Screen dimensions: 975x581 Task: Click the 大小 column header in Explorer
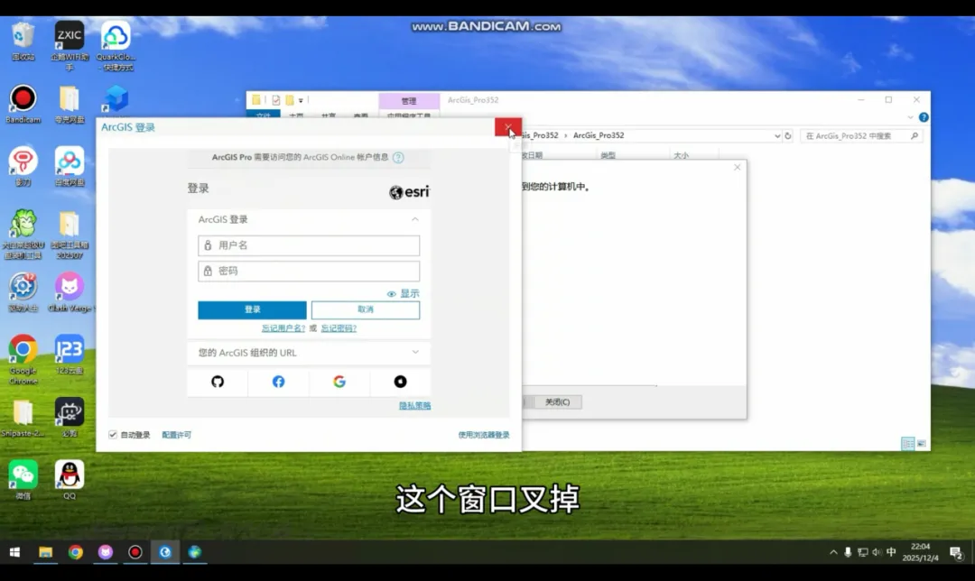click(x=681, y=155)
